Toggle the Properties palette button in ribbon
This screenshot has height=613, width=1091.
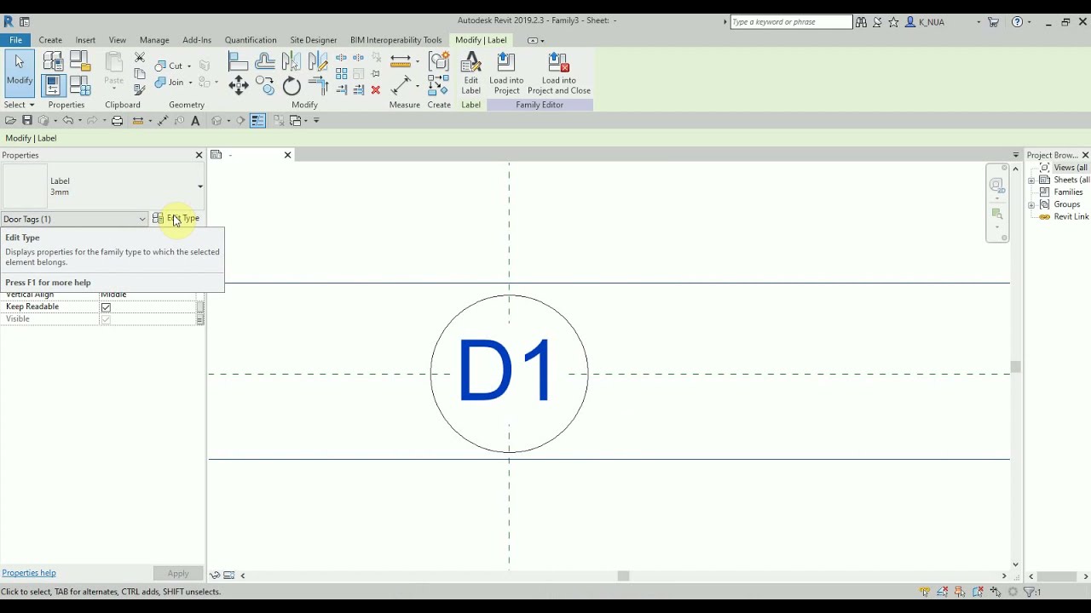(x=53, y=85)
